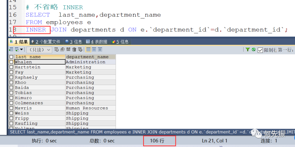This screenshot has height=147, width=295.
Task: Select the Human Resources cell
Action: (90, 108)
